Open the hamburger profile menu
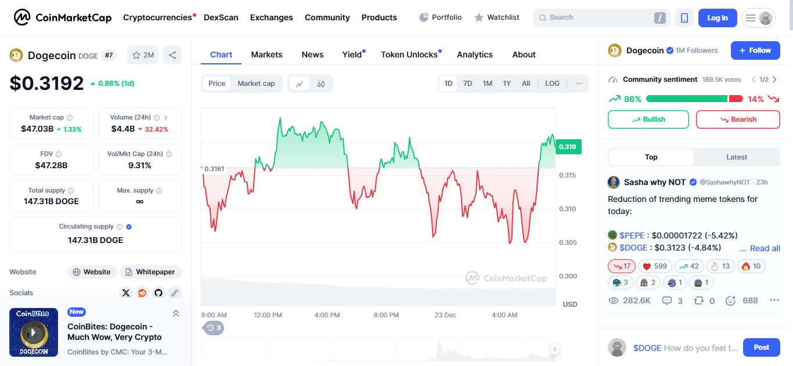 tap(759, 18)
